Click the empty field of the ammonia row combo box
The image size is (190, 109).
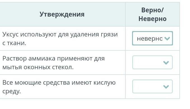[148, 62]
